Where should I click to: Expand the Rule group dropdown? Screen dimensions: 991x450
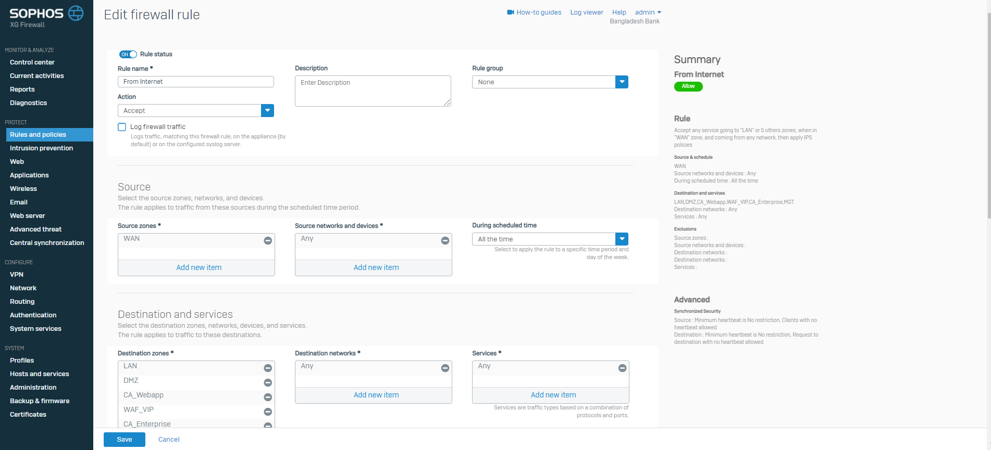(x=622, y=82)
